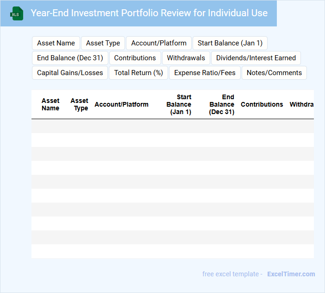Click the Contributions table column header

262,104
